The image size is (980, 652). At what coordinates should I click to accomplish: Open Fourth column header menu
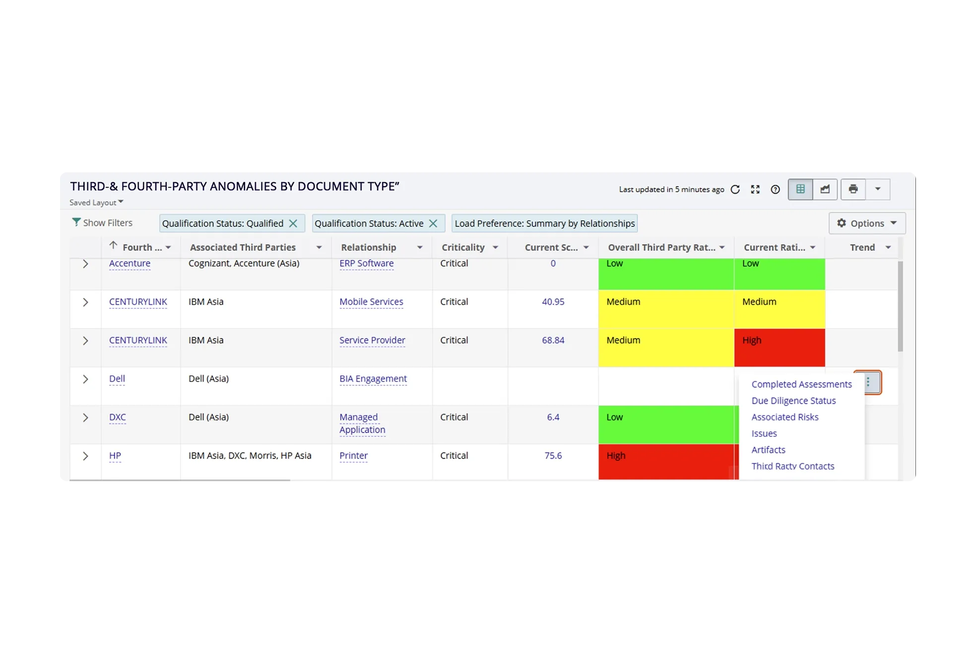[168, 247]
